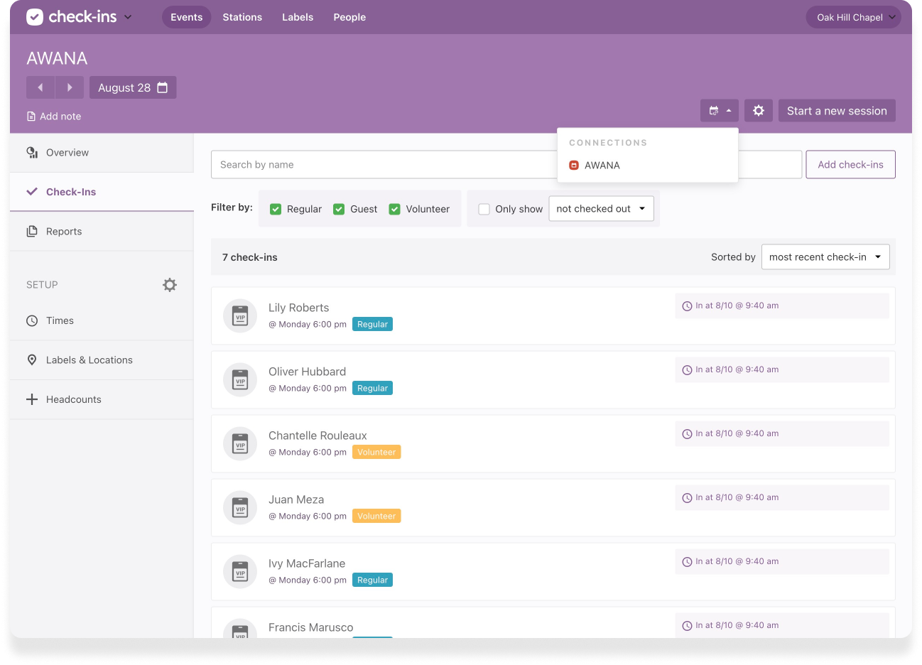Open the 'most recent check-in' sort dropdown
Image resolution: width=922 pixels, height=665 pixels.
825,257
